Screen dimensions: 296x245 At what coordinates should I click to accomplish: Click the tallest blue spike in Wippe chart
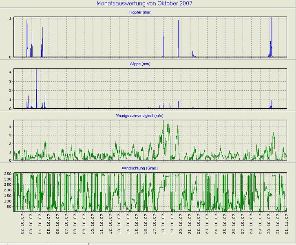click(x=36, y=73)
